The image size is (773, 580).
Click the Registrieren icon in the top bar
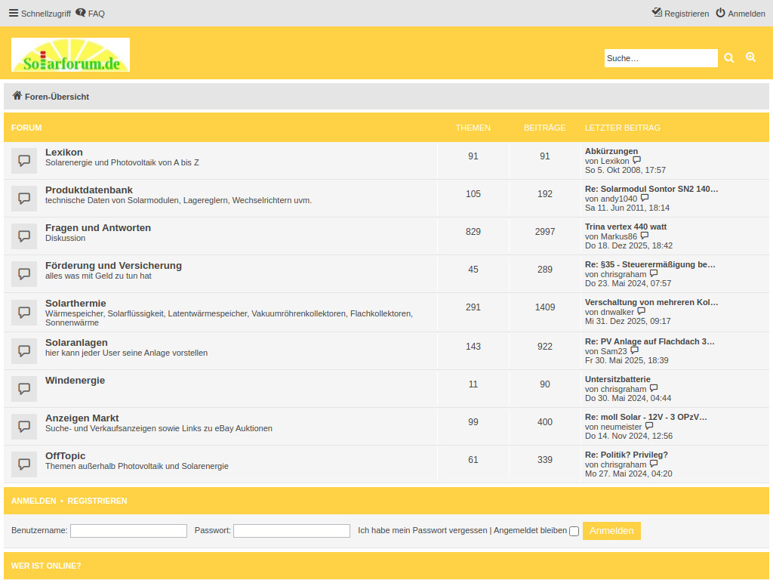click(x=658, y=13)
